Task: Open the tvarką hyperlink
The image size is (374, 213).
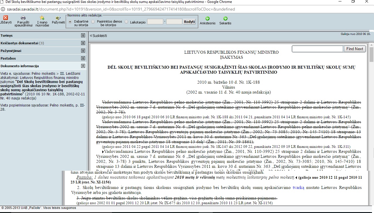Action: [x=298, y=187]
